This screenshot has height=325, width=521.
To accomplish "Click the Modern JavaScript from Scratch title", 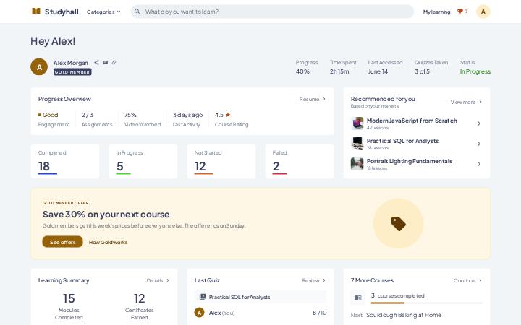I will tap(412, 121).
